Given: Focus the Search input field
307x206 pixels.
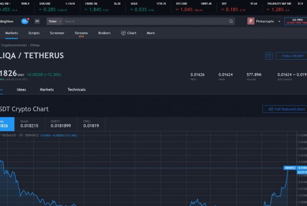Looking at the screenshot, I should pos(145,21).
